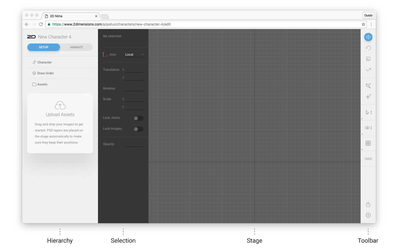The image size is (398, 251).
Task: Select the IK pose arrow tool
Action: [x=368, y=70]
